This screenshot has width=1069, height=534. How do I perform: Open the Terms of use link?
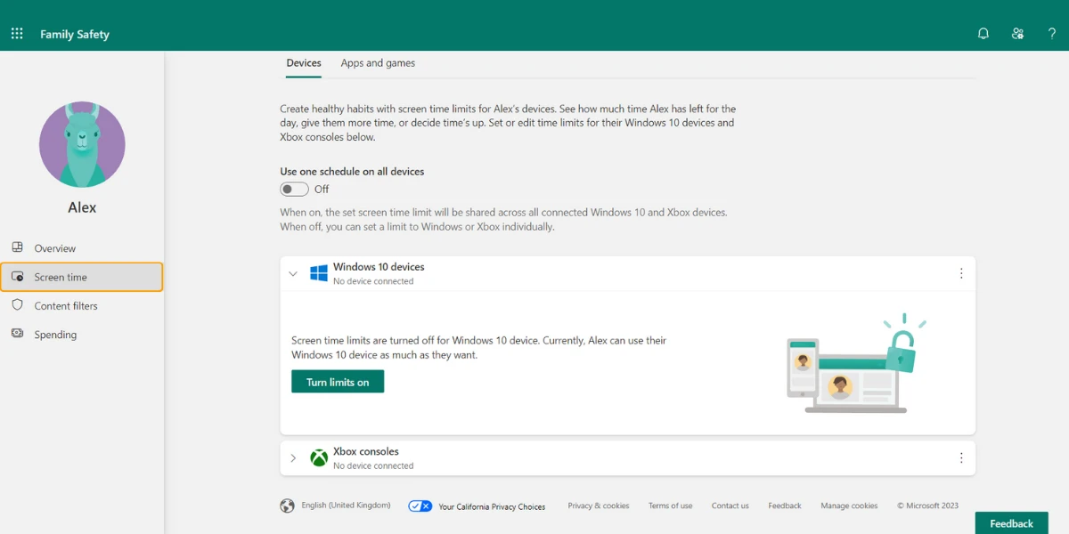pos(671,506)
